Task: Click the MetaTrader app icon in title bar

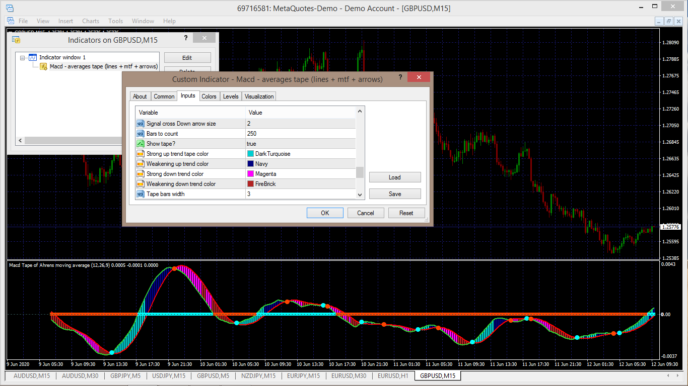Action: pyautogui.click(x=10, y=8)
